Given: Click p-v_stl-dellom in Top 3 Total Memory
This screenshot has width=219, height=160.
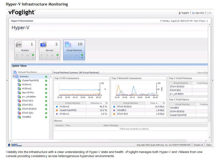Looking at the screenshot, I should (177, 94).
